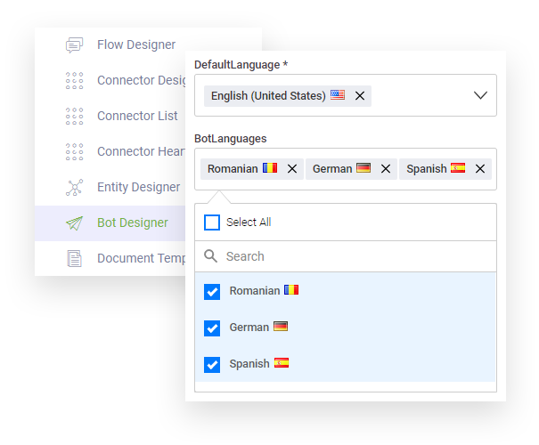Viewport: 539px width, 445px height.
Task: Click the English (United States) chip text
Action: click(268, 96)
